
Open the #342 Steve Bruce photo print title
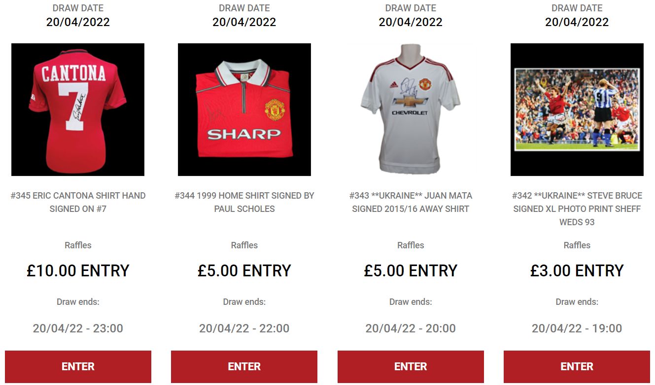(x=577, y=209)
